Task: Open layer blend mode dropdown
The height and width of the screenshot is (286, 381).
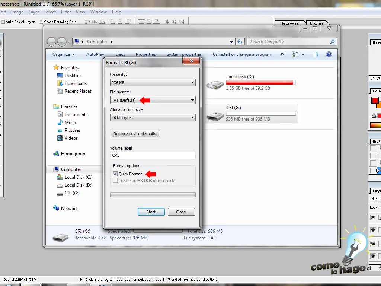Action: coord(376,199)
